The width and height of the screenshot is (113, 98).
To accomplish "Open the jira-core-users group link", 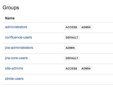I will (16, 58).
